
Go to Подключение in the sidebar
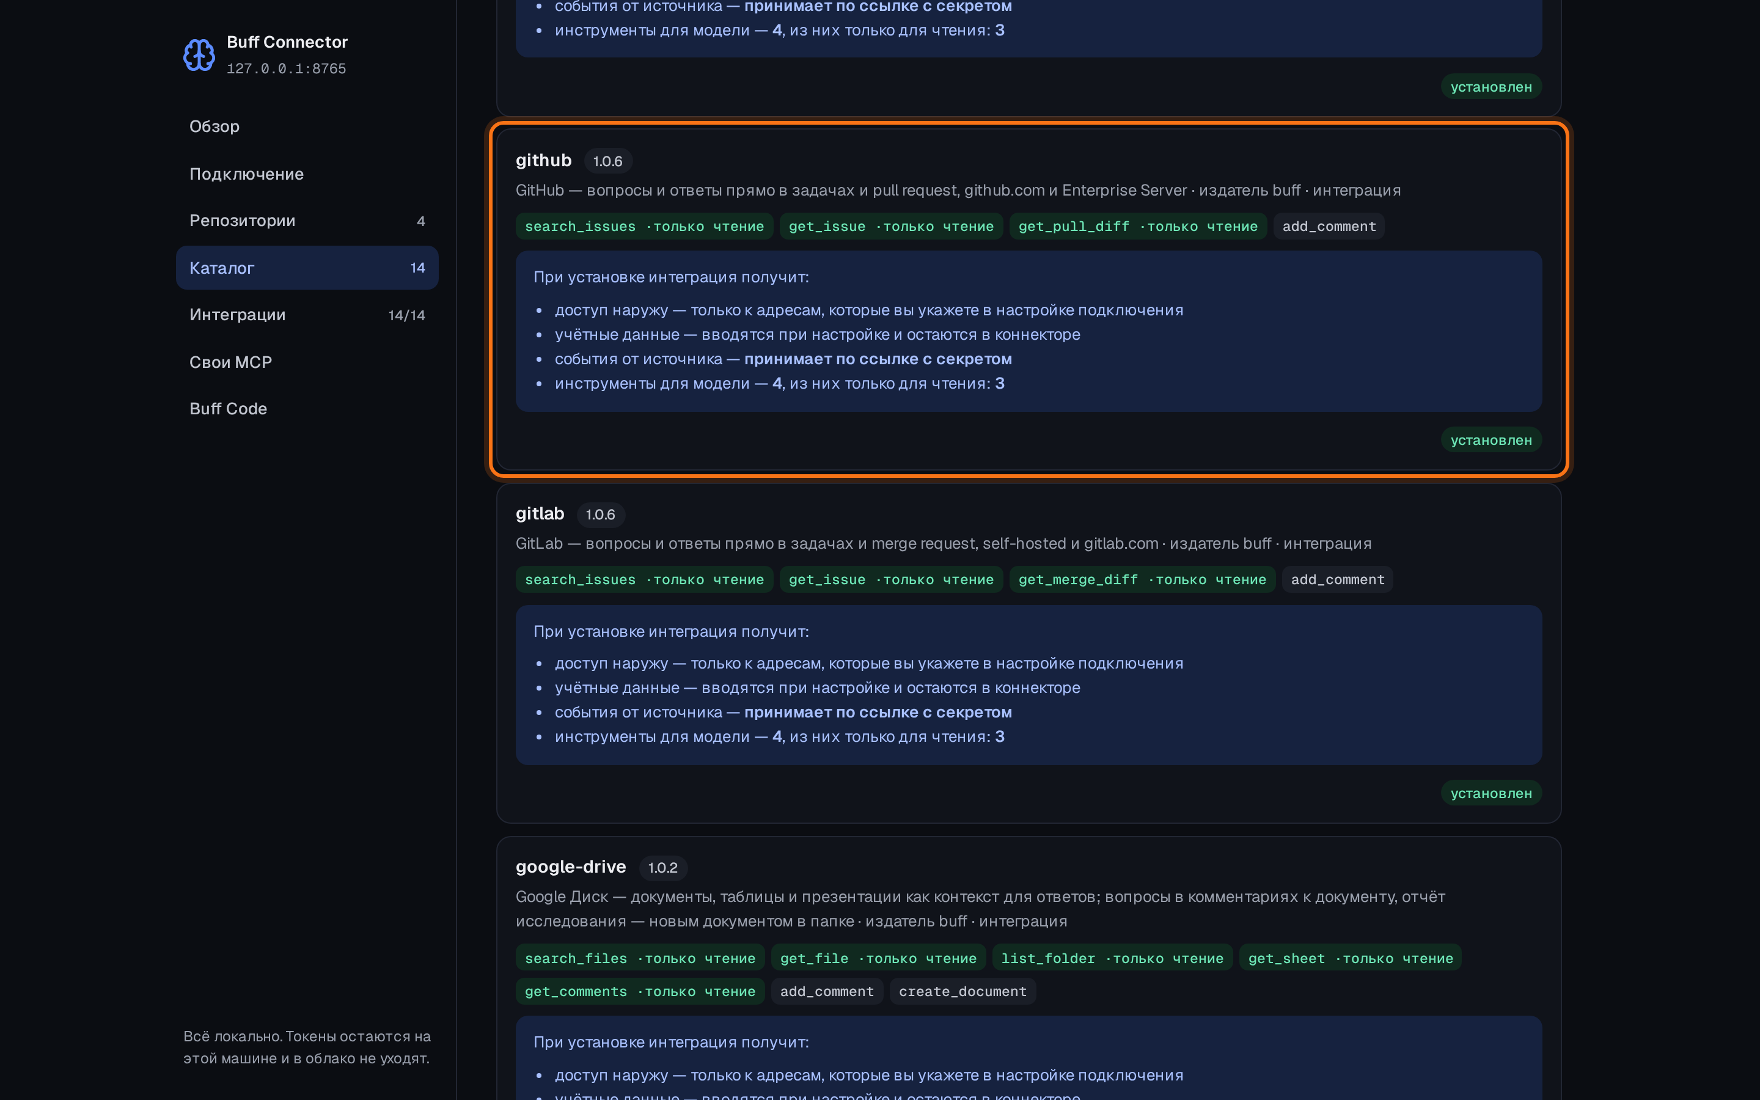tap(307, 174)
